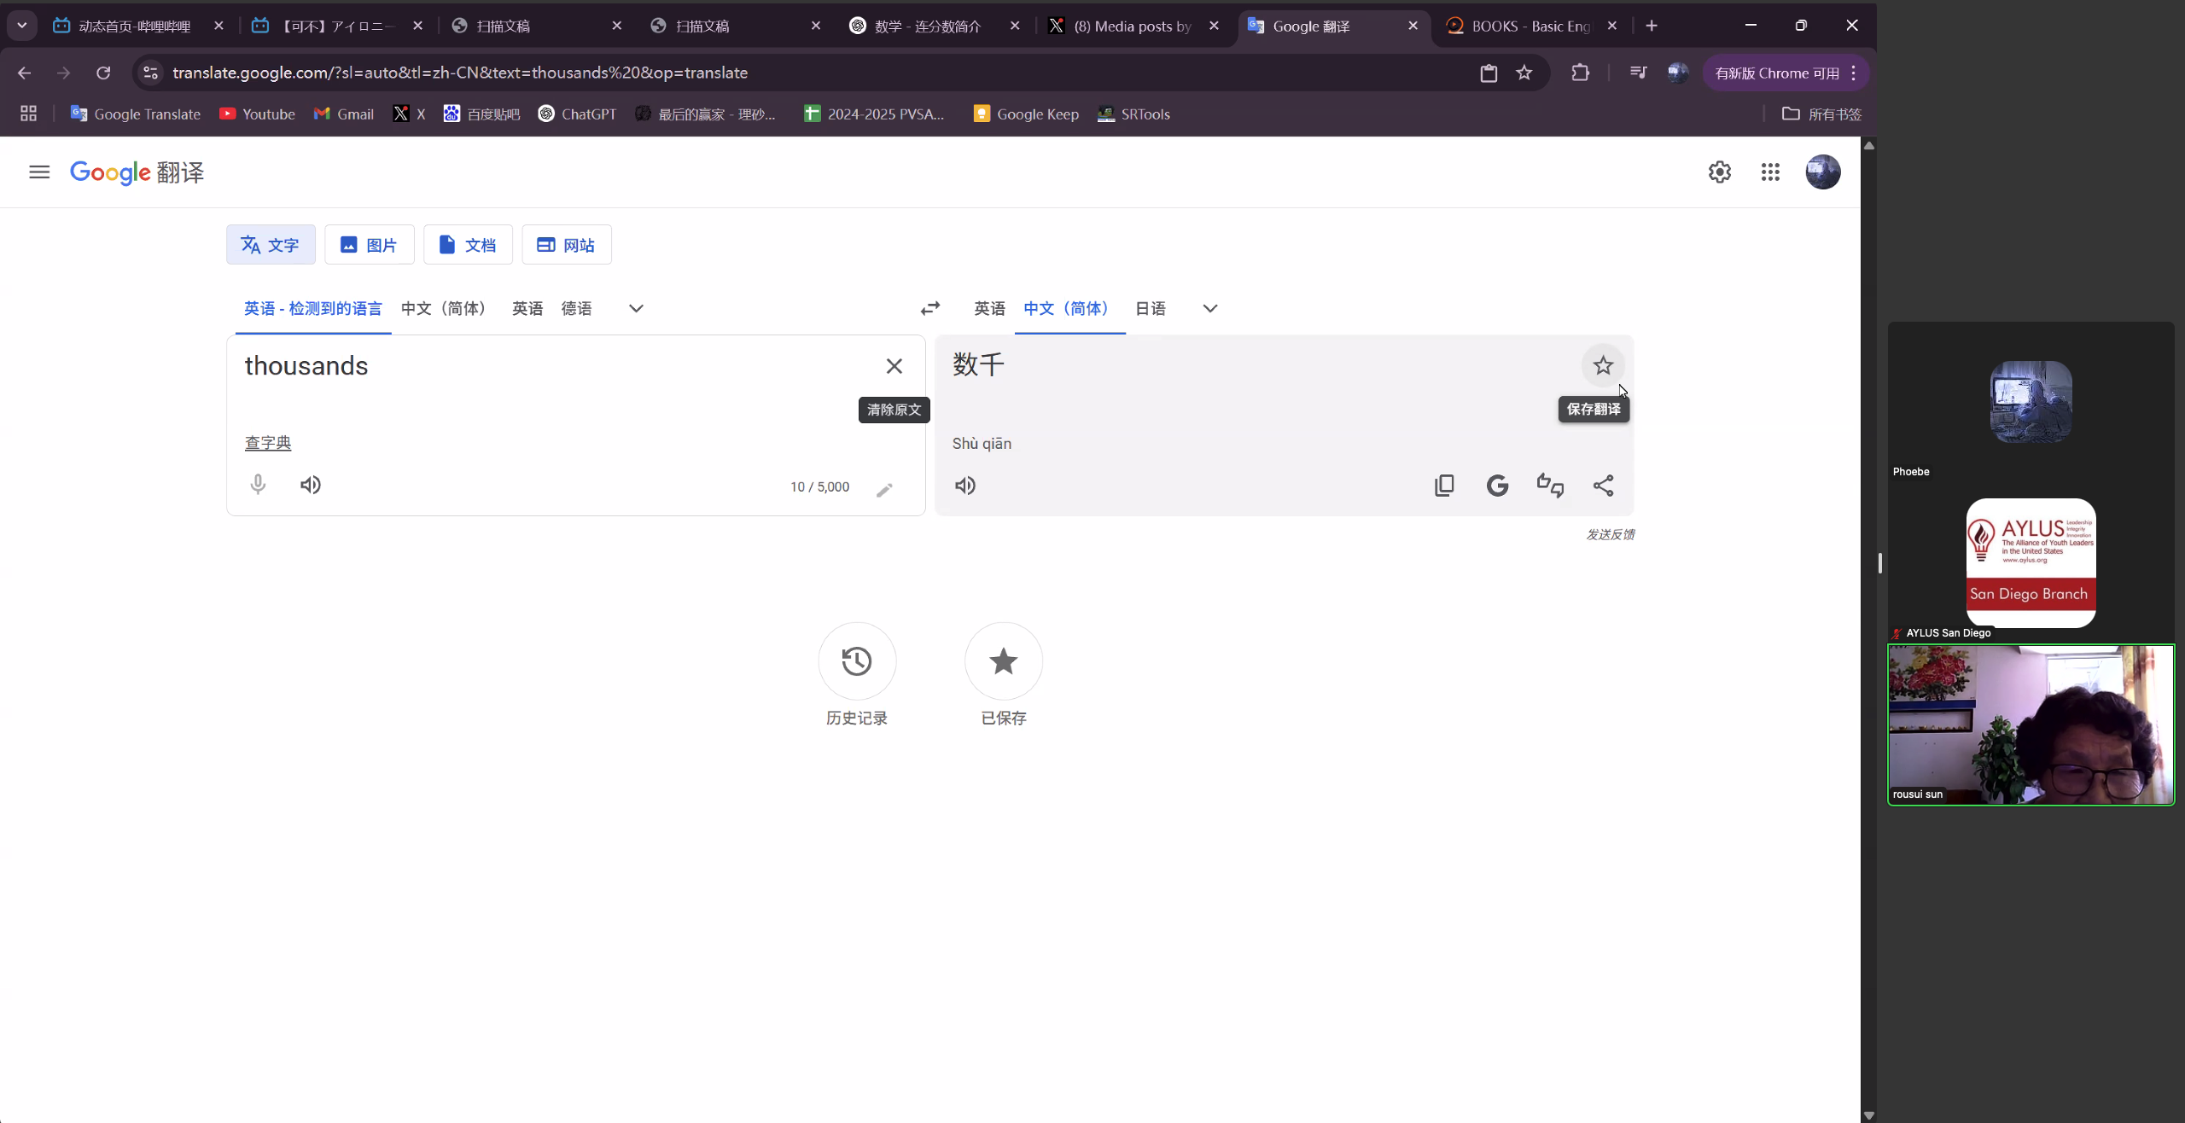Rate this translation thumbs icon
Viewport: 2185px width, 1123px height.
tap(1550, 486)
